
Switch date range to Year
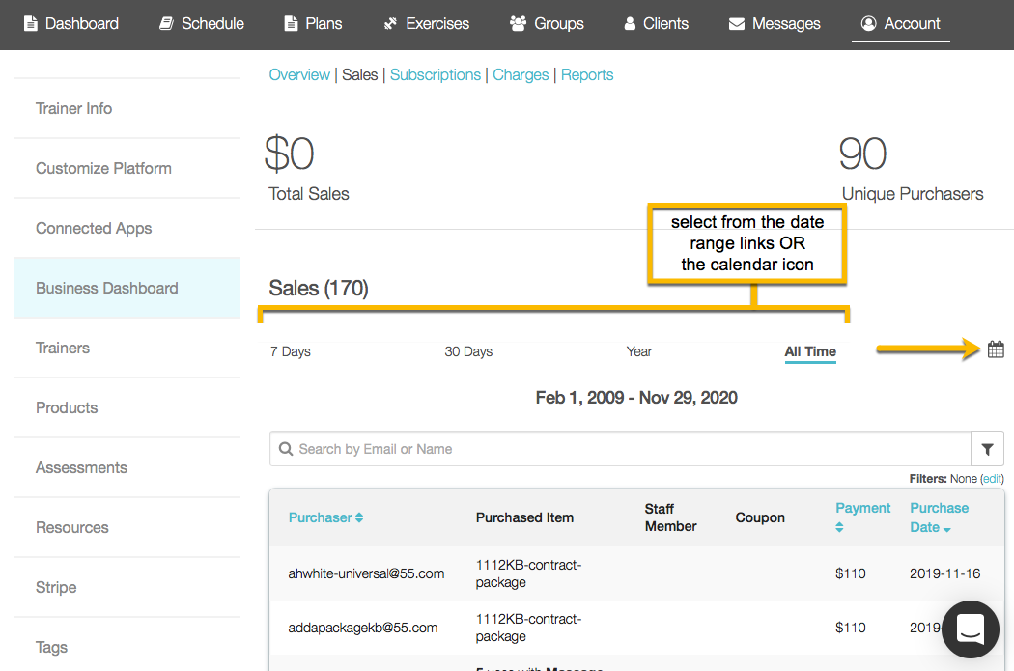coord(639,351)
